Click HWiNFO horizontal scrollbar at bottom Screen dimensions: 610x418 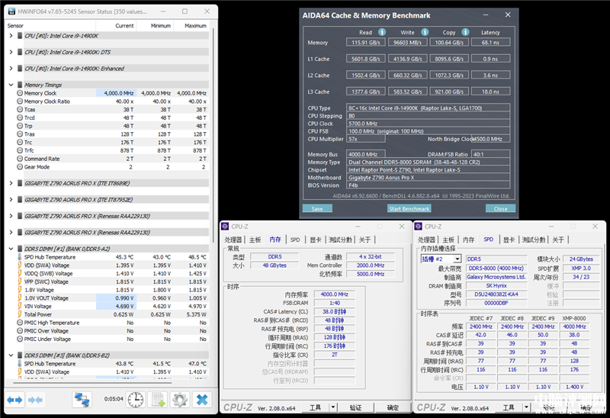pos(92,383)
